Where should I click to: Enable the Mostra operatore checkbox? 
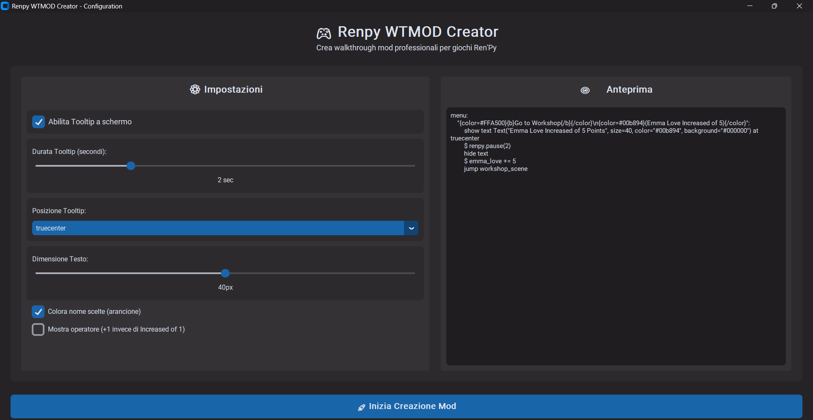tap(38, 329)
